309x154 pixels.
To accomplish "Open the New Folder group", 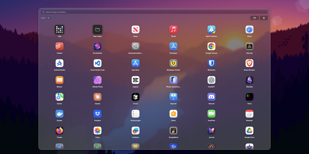I will coord(97,29).
